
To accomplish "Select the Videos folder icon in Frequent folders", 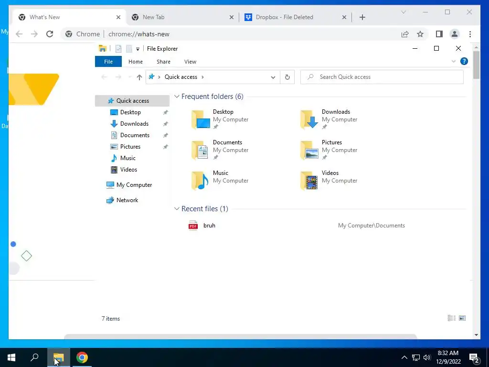I will pyautogui.click(x=309, y=181).
